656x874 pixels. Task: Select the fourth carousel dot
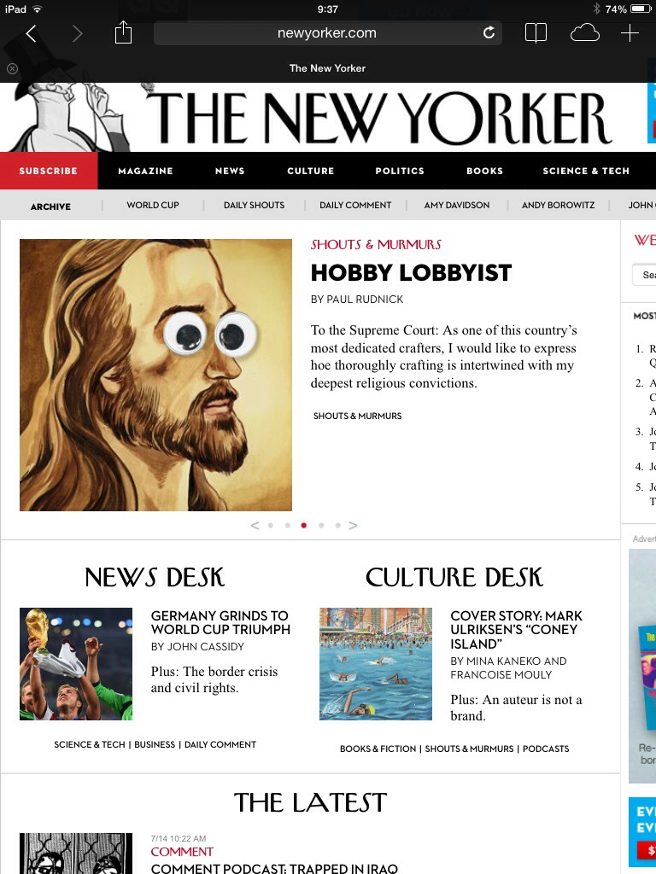click(321, 525)
